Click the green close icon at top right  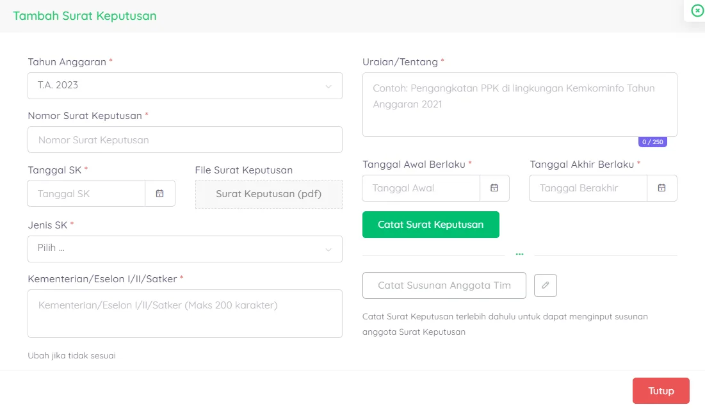[x=697, y=10]
